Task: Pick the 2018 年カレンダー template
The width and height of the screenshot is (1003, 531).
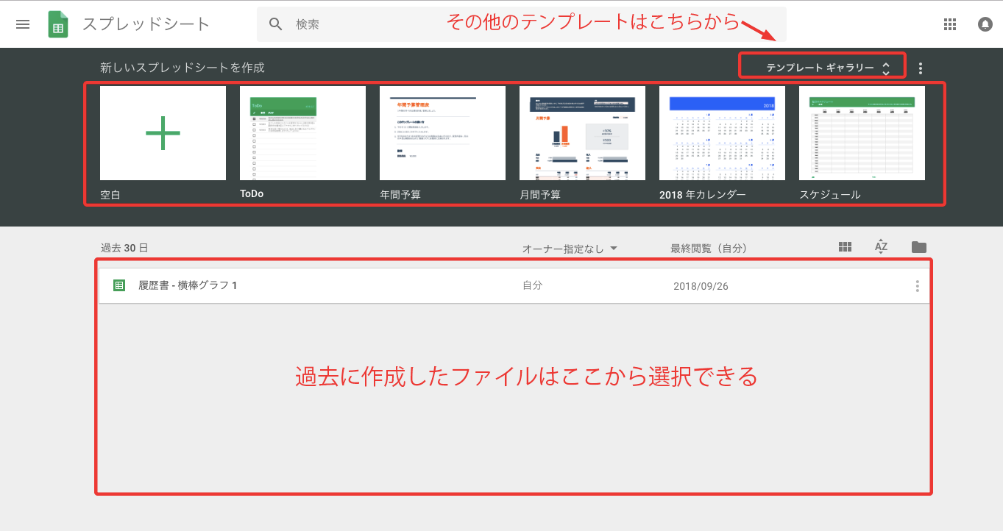Action: click(722, 133)
